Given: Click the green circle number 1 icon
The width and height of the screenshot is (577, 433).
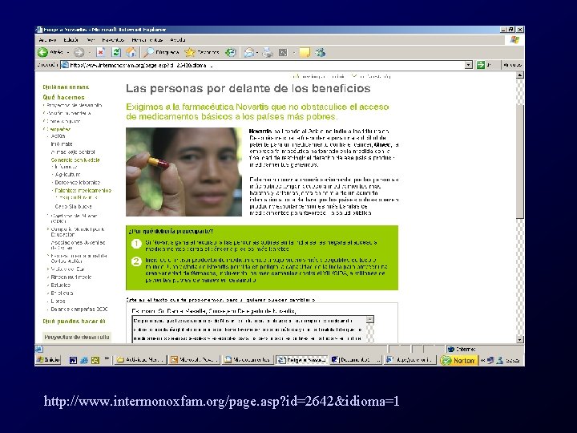Looking at the screenshot, I should click(136, 244).
